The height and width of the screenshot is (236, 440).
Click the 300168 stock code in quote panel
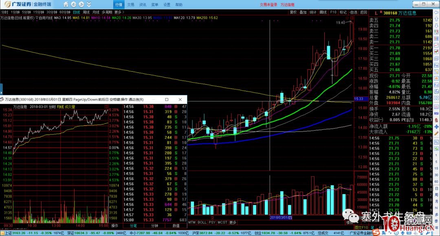(x=390, y=13)
